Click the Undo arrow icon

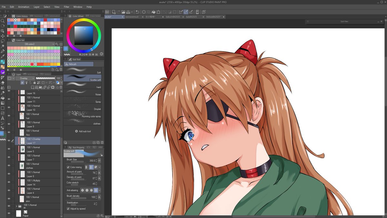click(x=137, y=12)
